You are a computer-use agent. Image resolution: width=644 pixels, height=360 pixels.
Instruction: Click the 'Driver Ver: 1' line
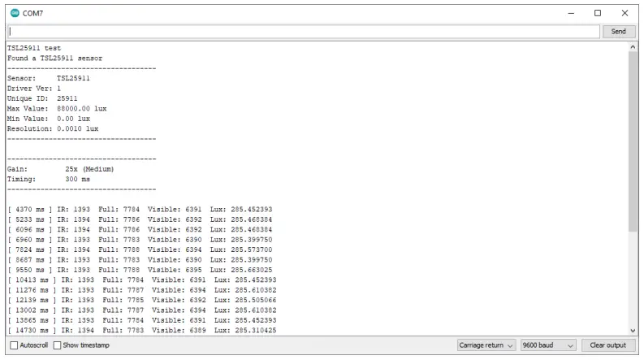click(x=34, y=89)
